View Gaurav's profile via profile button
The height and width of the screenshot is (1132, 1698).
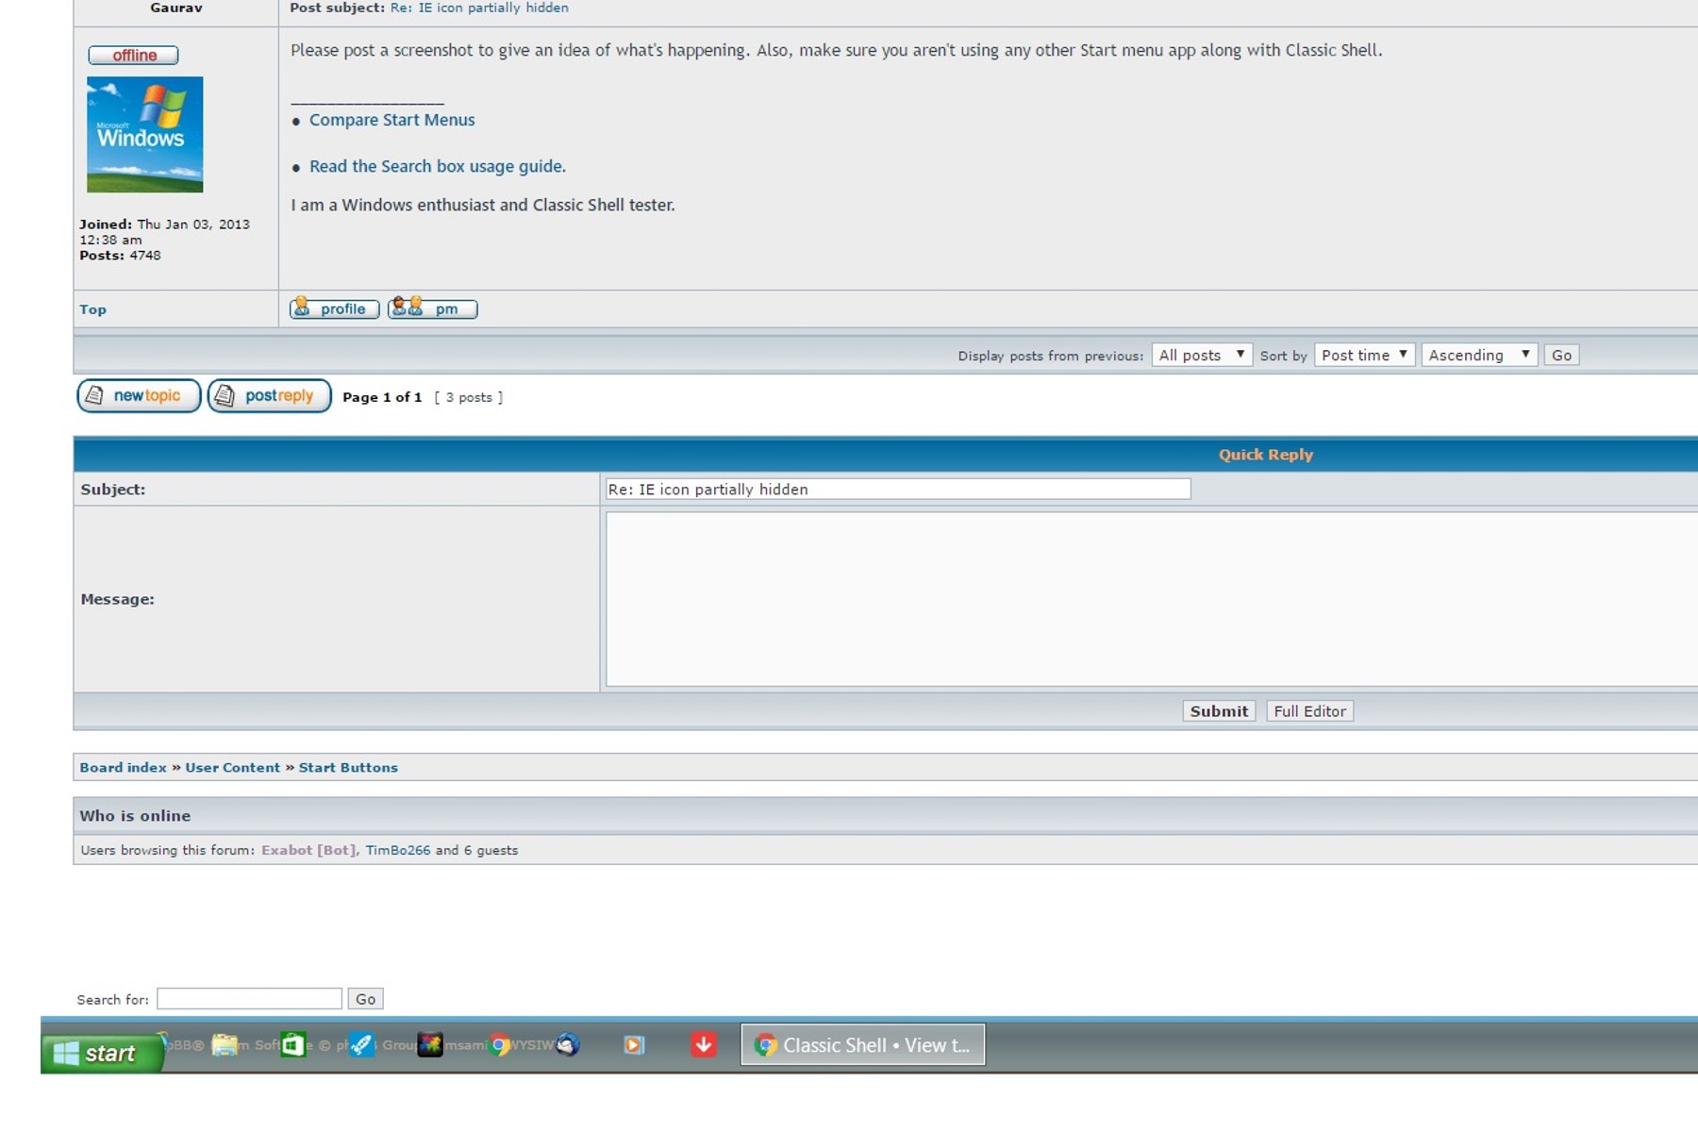pyautogui.click(x=334, y=308)
